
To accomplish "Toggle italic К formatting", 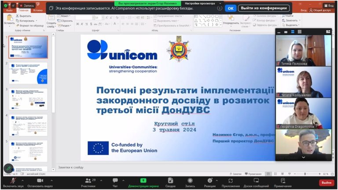I will (x=82, y=24).
